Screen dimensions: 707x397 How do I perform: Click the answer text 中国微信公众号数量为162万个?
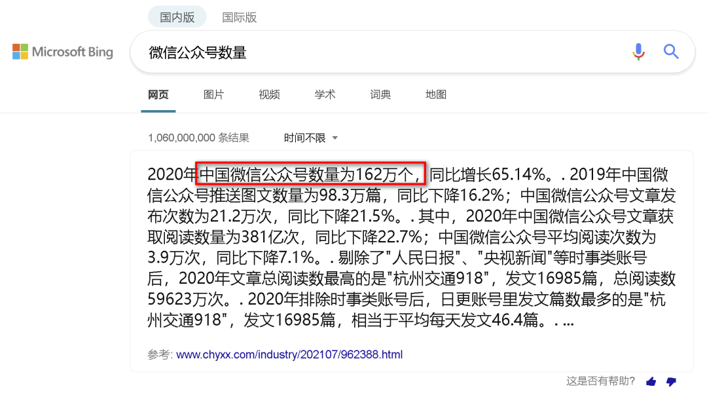[x=311, y=174]
